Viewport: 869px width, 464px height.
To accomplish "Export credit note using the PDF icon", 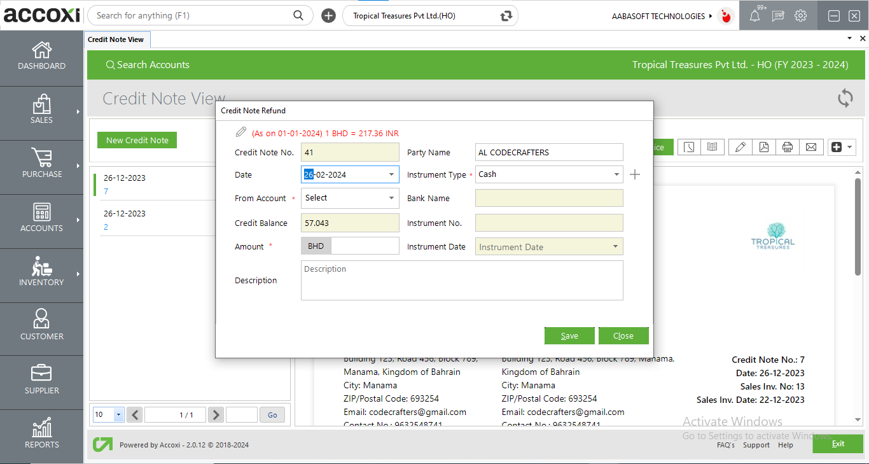I will point(764,146).
